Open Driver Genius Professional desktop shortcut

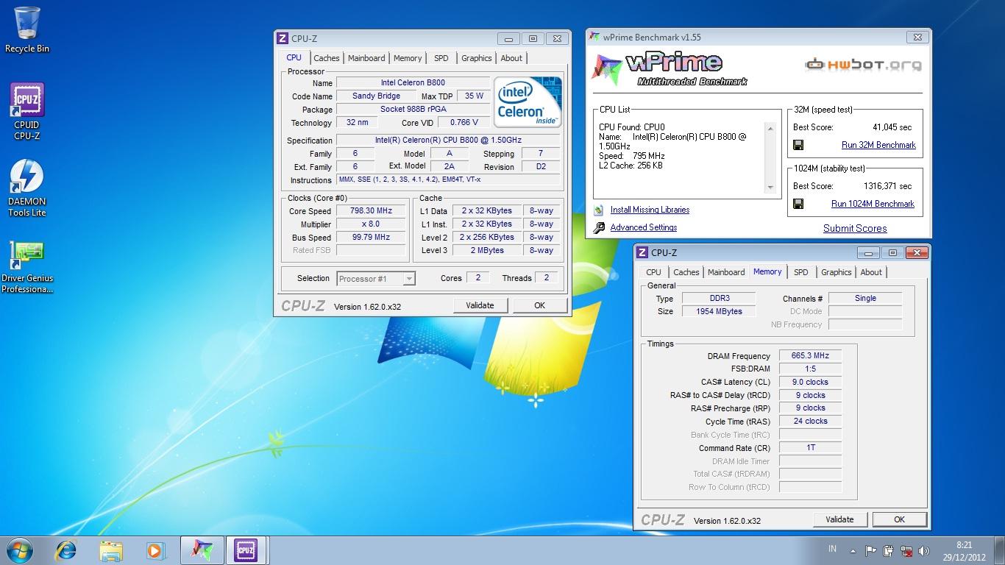pyautogui.click(x=27, y=266)
